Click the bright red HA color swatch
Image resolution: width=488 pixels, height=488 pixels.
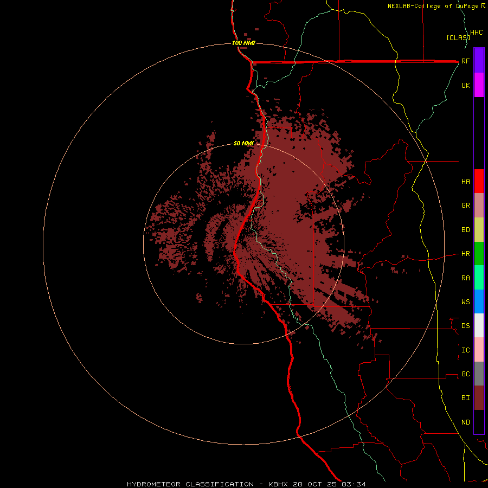tap(479, 181)
